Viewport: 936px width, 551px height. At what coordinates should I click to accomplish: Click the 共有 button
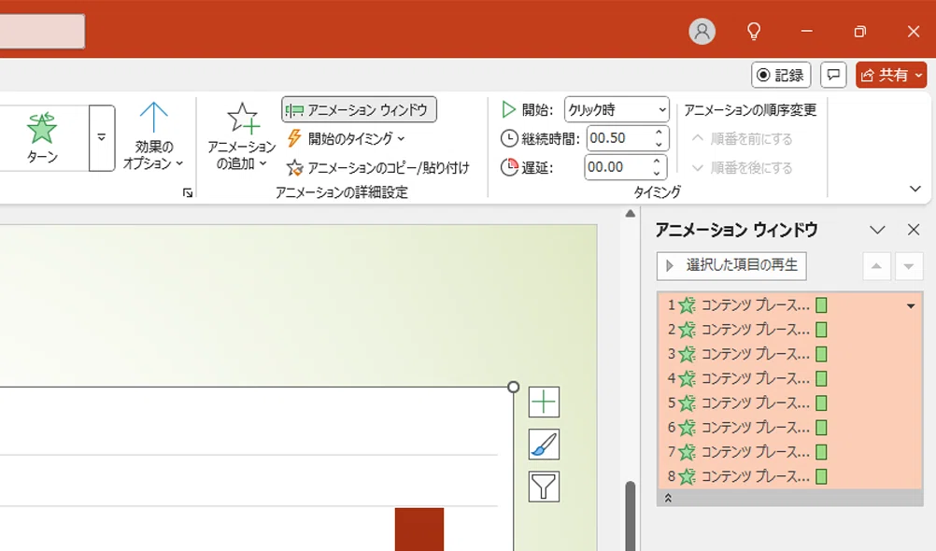tap(891, 76)
